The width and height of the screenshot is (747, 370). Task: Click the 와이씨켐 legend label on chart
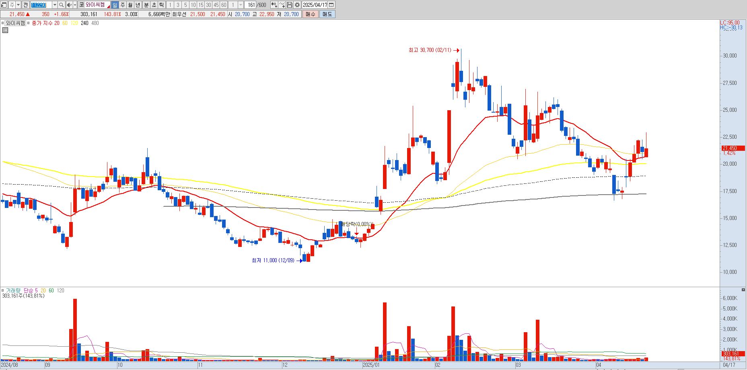click(x=15, y=23)
